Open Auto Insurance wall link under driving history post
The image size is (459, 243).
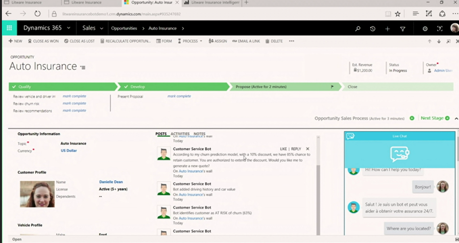[x=191, y=195]
